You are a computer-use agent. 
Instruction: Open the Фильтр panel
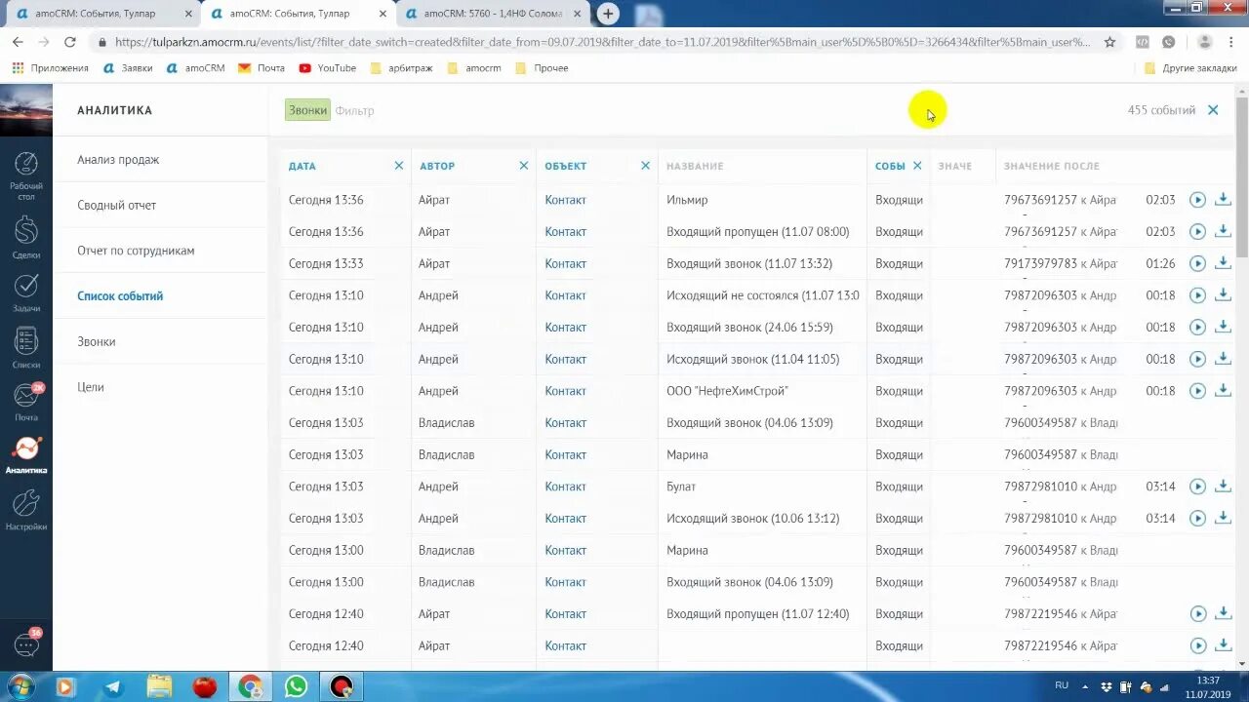(354, 110)
